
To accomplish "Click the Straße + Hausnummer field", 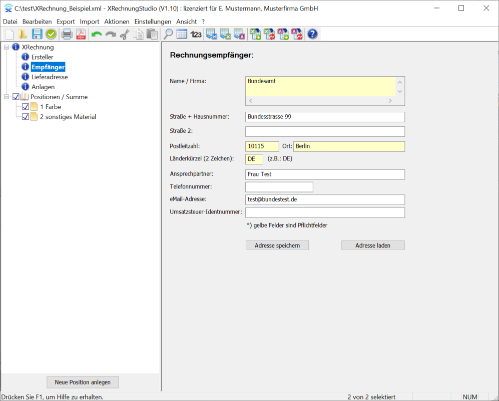I will 325,117.
